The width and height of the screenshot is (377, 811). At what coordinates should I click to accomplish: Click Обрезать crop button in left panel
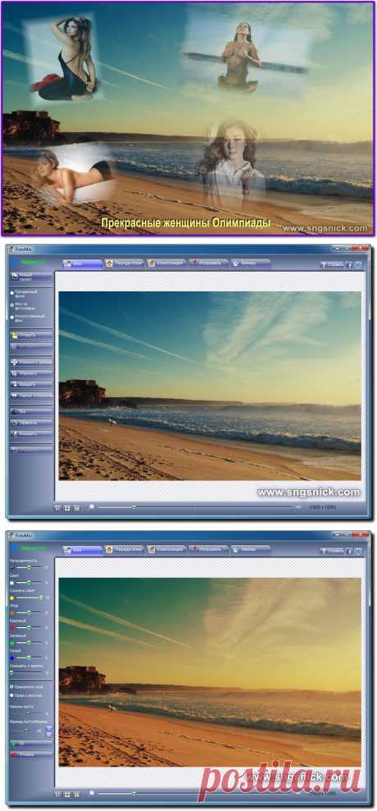[x=31, y=373]
